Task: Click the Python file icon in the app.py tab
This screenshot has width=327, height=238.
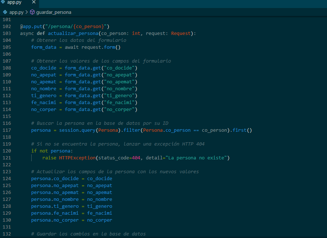Action: pyautogui.click(x=3, y=2)
